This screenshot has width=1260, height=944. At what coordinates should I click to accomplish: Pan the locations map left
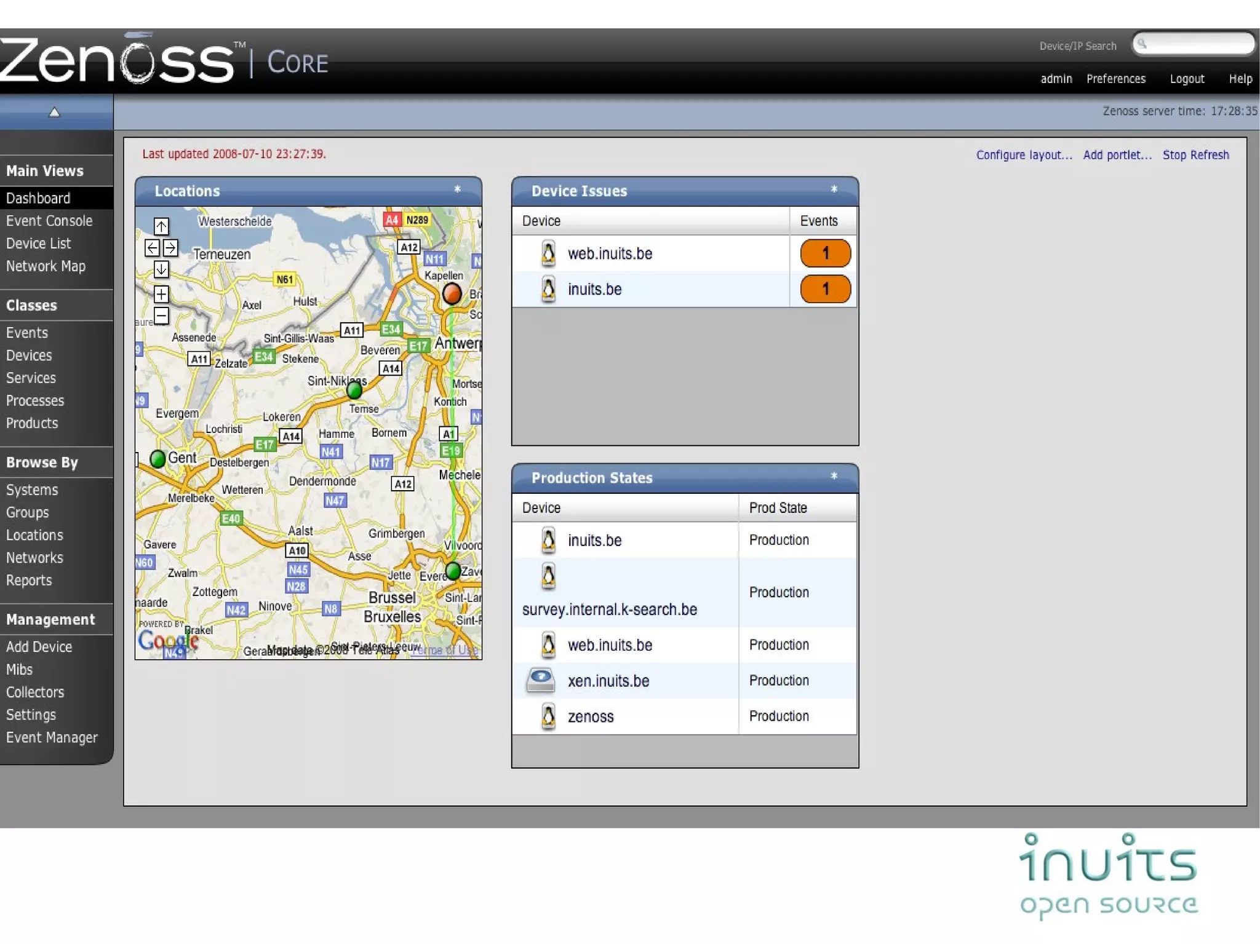click(152, 248)
